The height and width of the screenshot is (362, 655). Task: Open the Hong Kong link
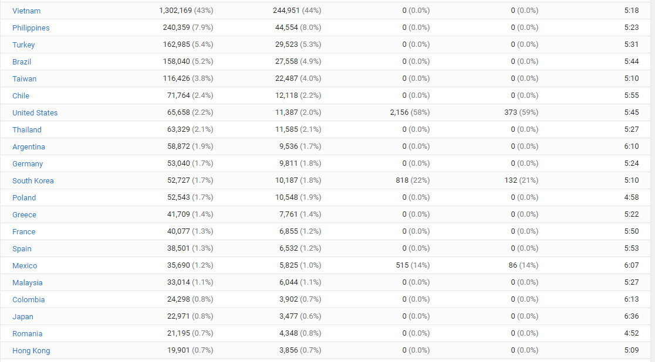click(31, 350)
